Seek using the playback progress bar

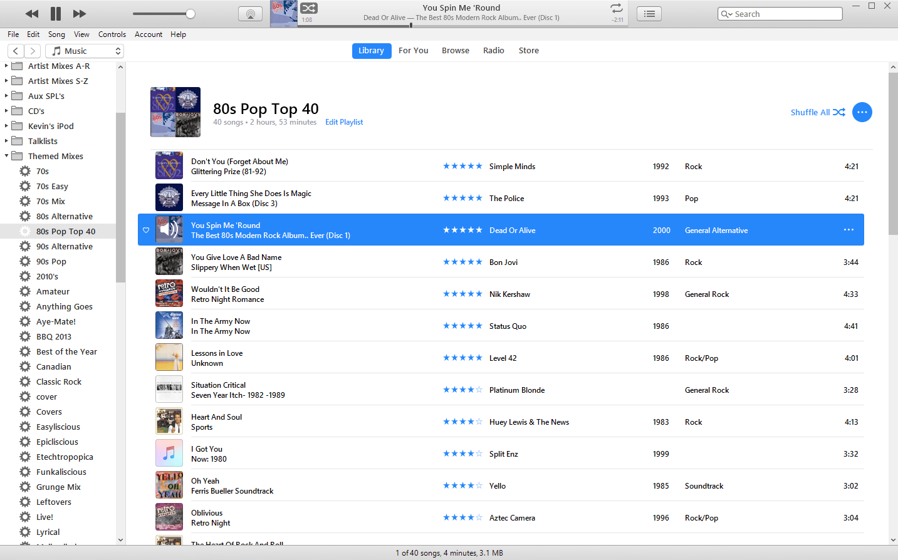pos(463,26)
